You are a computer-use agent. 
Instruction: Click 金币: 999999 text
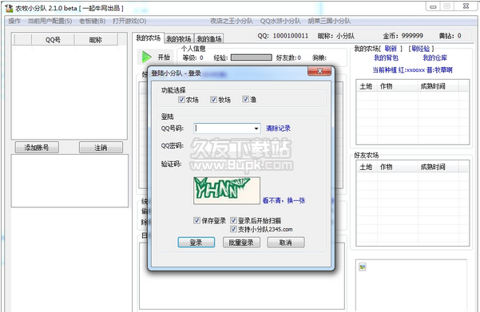pos(403,36)
